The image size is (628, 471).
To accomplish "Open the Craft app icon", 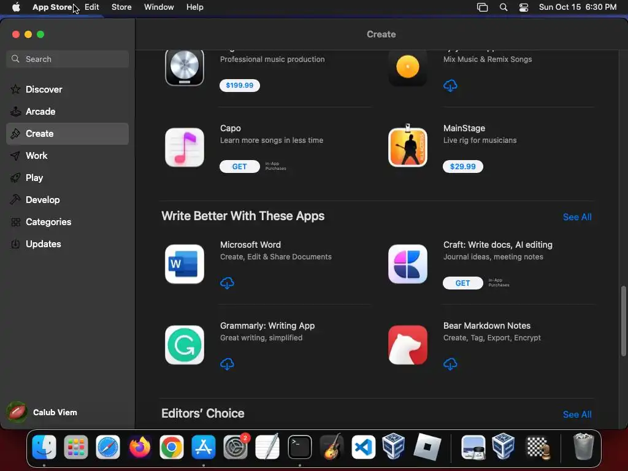I will click(407, 264).
